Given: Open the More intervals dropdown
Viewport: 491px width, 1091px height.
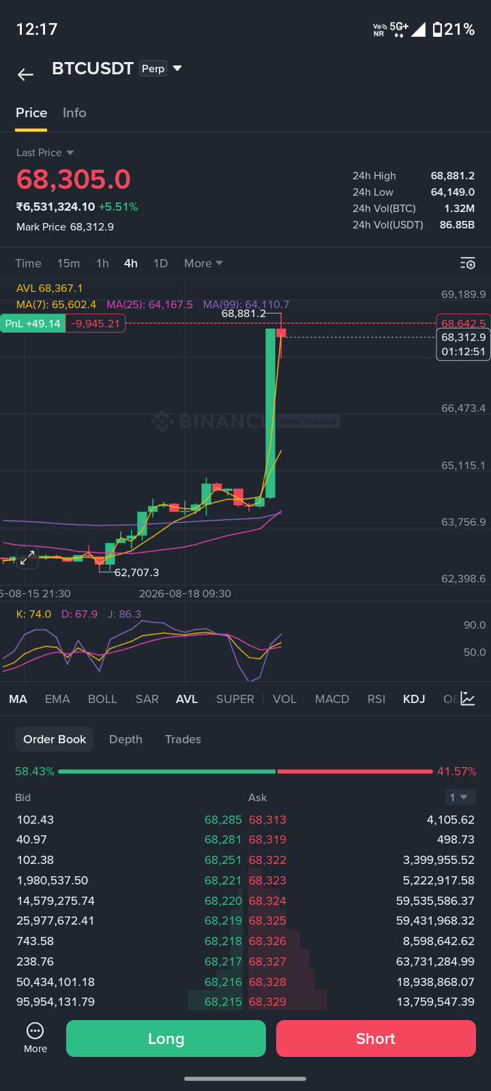Looking at the screenshot, I should 203,263.
